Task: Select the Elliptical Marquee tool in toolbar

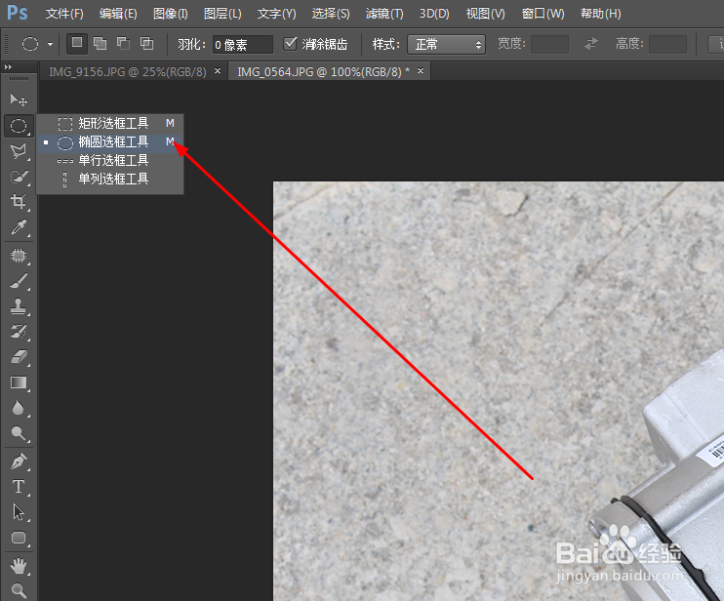Action: [x=19, y=126]
